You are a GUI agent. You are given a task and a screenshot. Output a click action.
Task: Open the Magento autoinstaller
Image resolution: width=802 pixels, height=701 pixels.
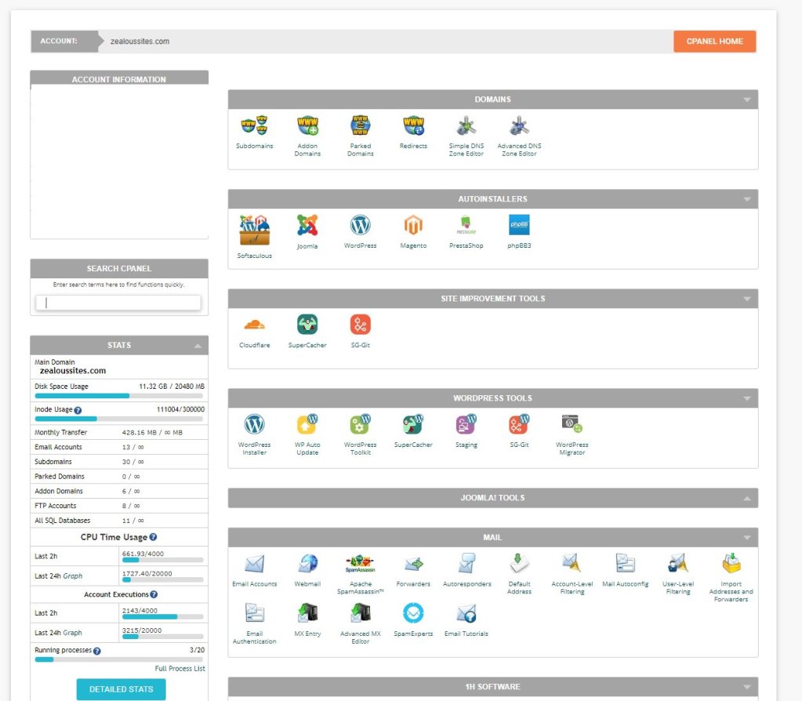tap(413, 225)
